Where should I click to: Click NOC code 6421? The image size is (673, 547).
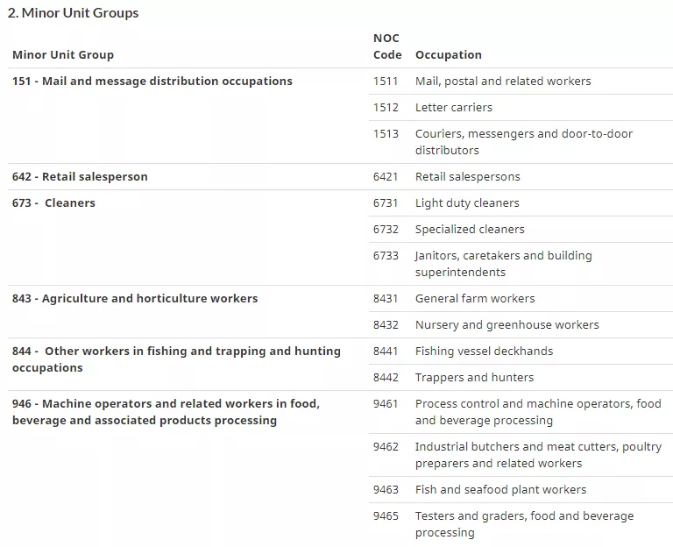[386, 176]
